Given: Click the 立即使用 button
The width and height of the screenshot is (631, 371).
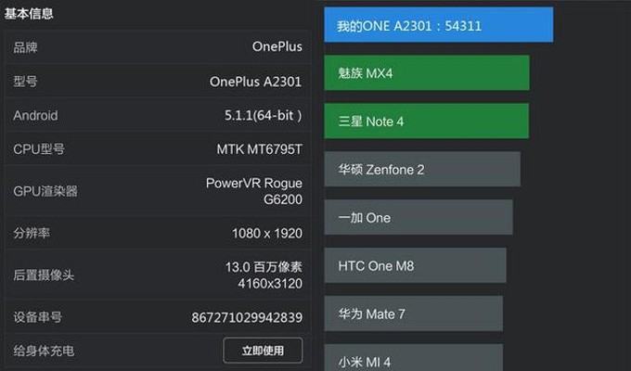Looking at the screenshot, I should tap(263, 351).
